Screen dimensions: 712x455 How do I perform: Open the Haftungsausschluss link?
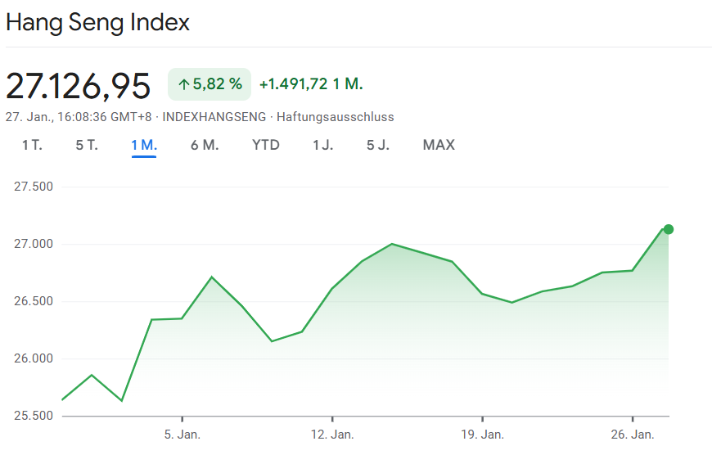335,117
